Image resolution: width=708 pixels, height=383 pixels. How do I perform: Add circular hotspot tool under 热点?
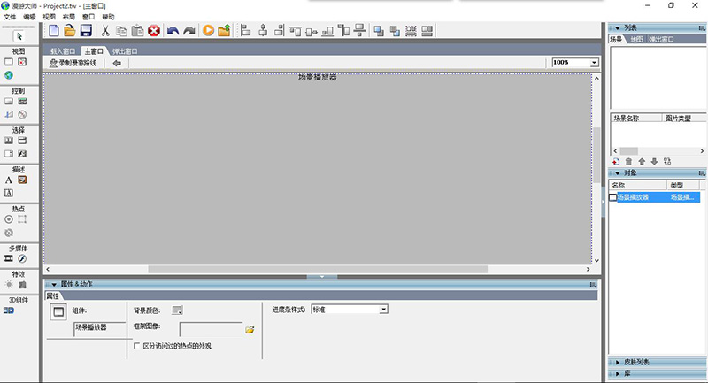[9, 219]
